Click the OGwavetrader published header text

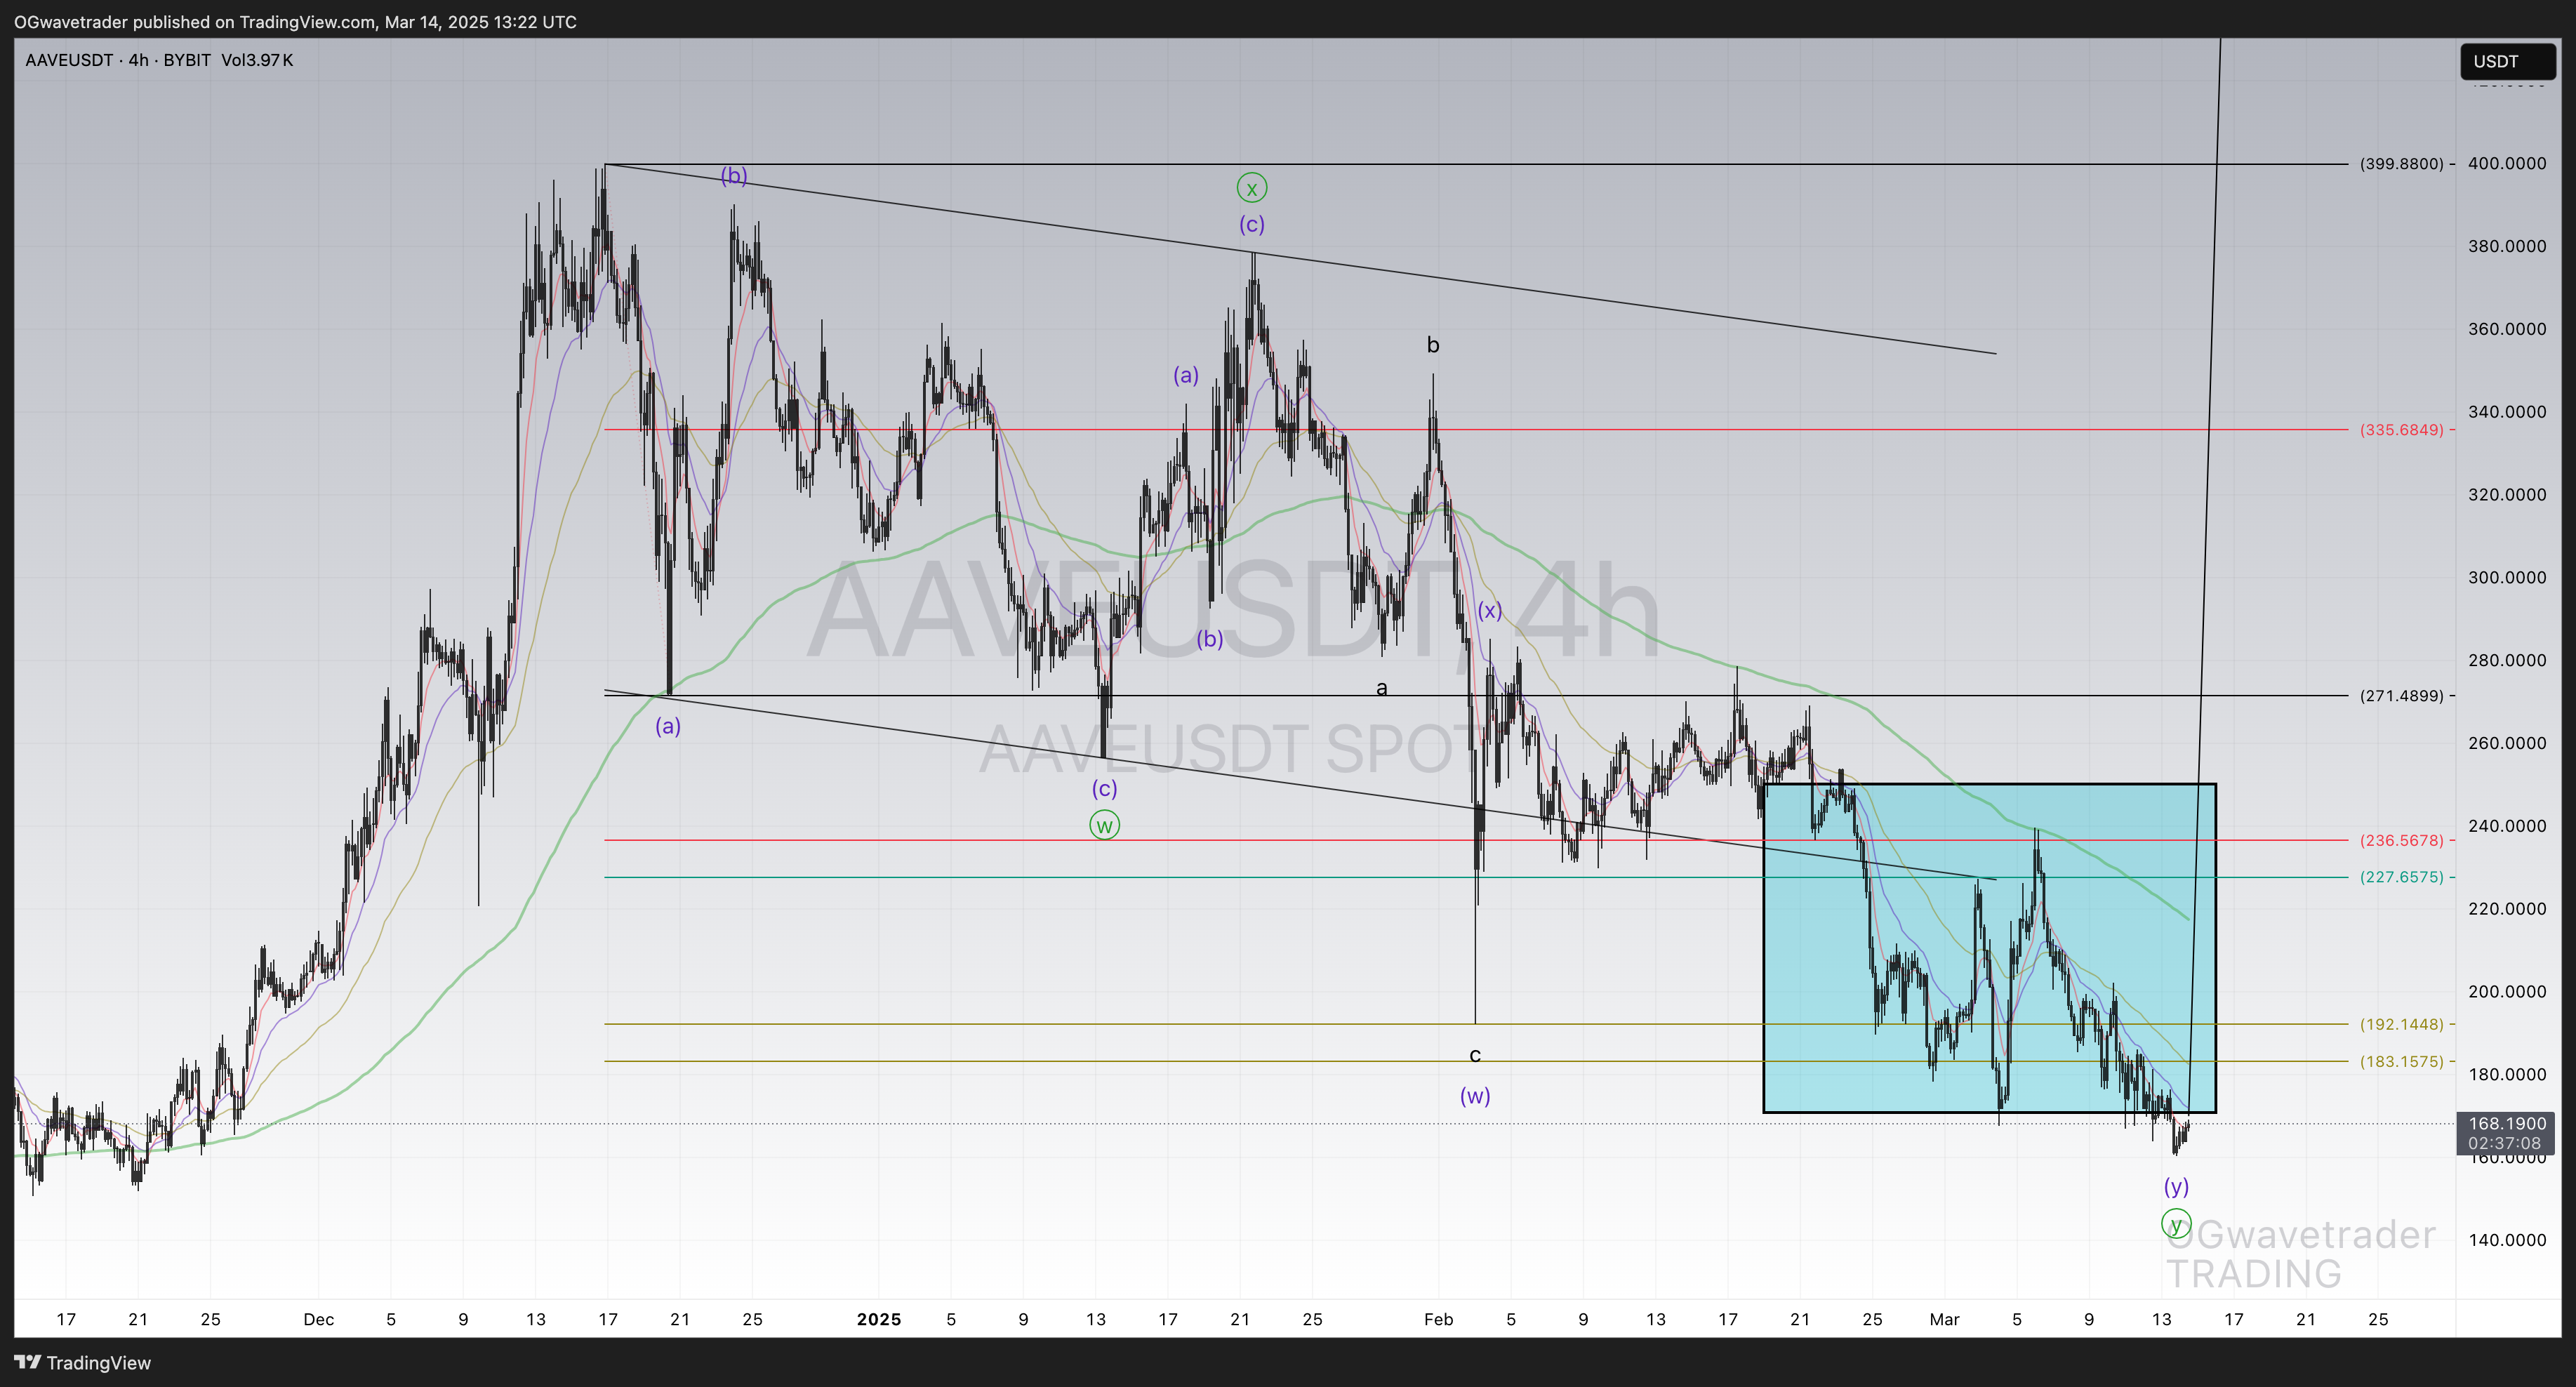(x=295, y=22)
